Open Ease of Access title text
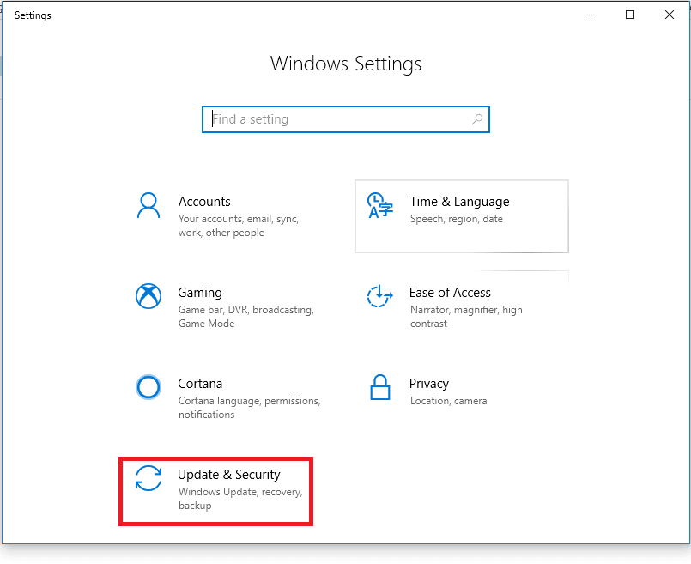This screenshot has height=564, width=691. tap(450, 293)
